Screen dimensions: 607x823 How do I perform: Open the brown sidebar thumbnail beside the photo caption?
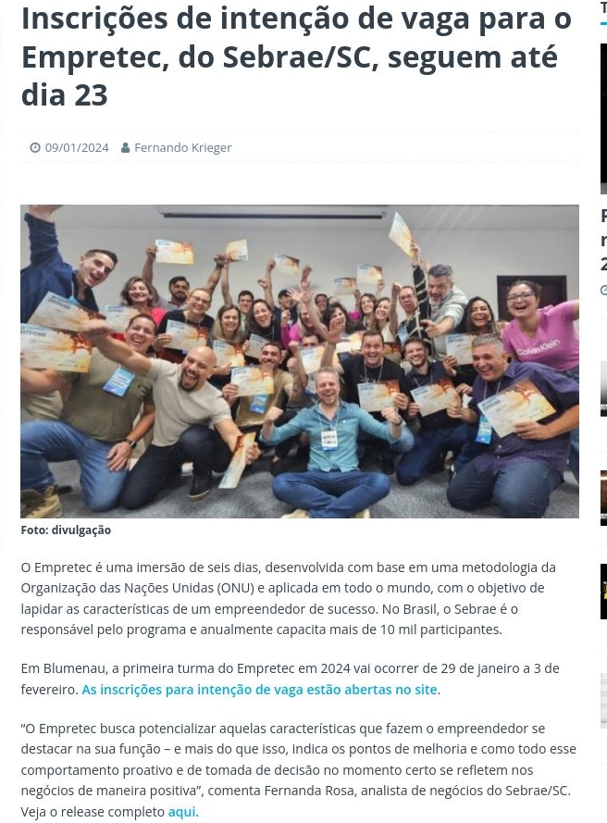603,497
